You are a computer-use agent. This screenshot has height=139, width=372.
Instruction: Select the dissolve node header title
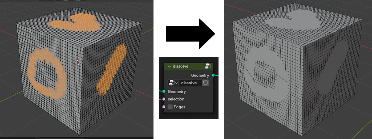tap(181, 66)
